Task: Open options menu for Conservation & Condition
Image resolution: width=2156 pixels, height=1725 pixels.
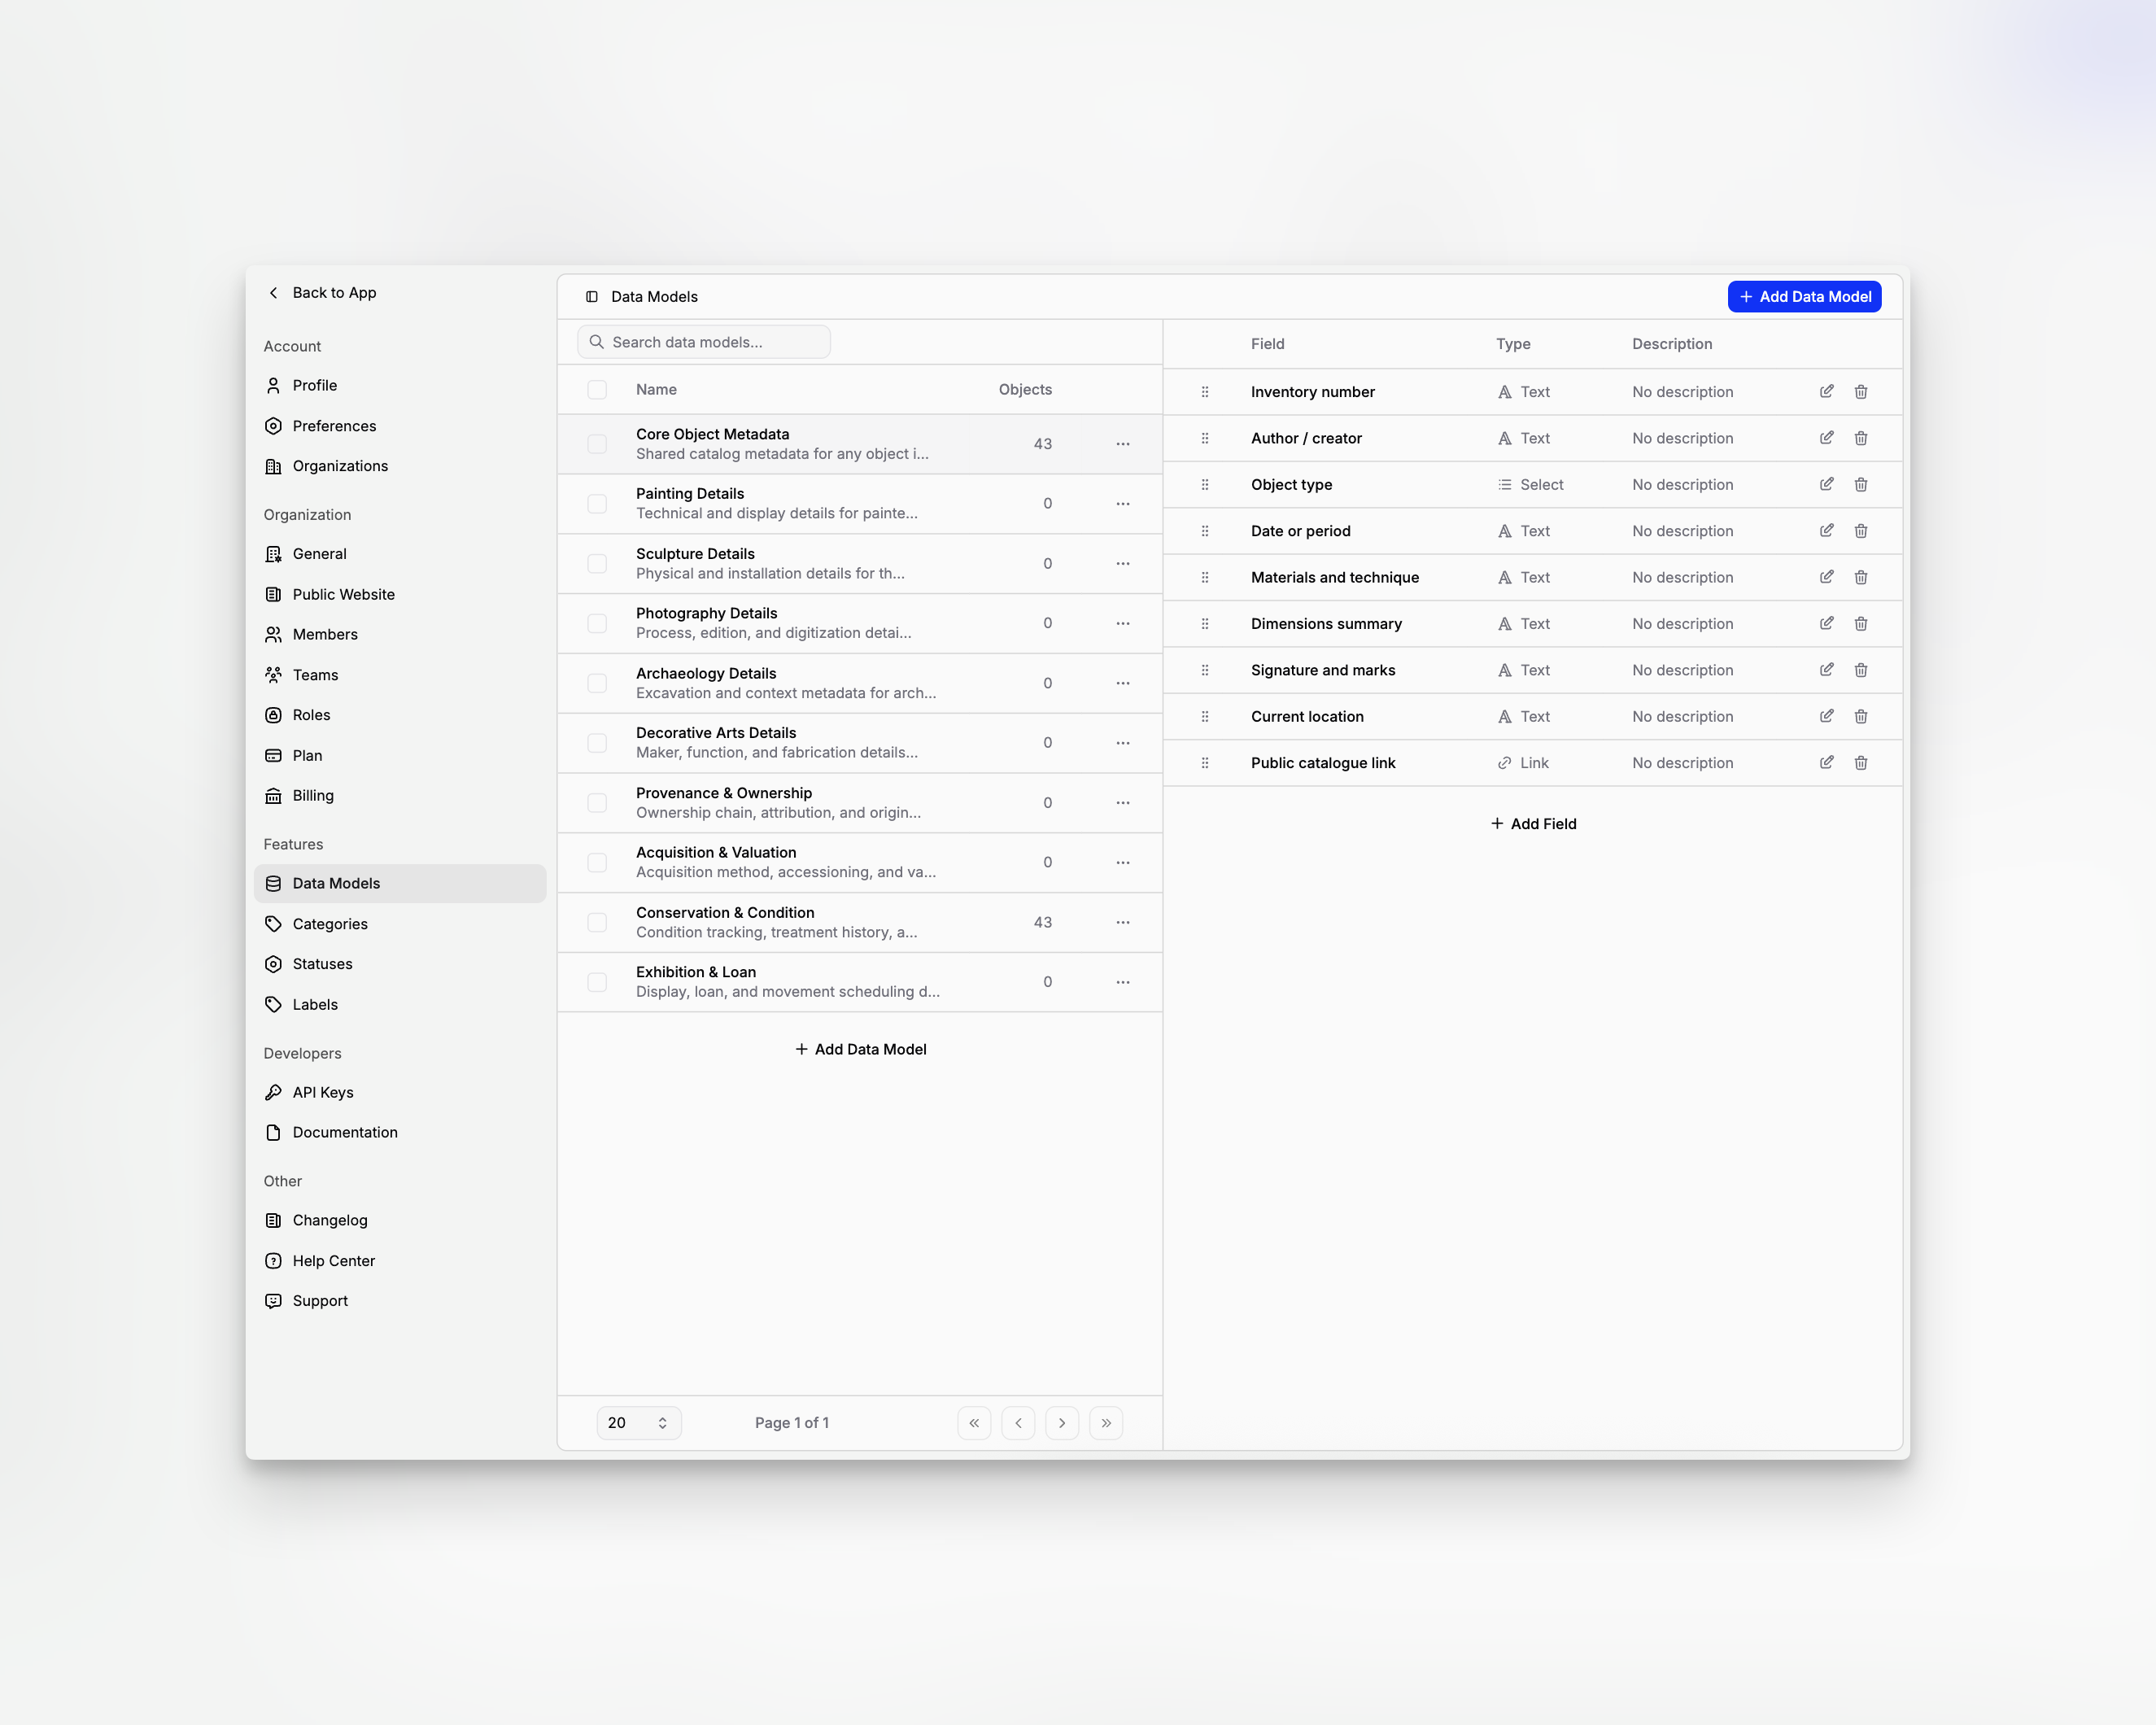Action: pyautogui.click(x=1122, y=922)
